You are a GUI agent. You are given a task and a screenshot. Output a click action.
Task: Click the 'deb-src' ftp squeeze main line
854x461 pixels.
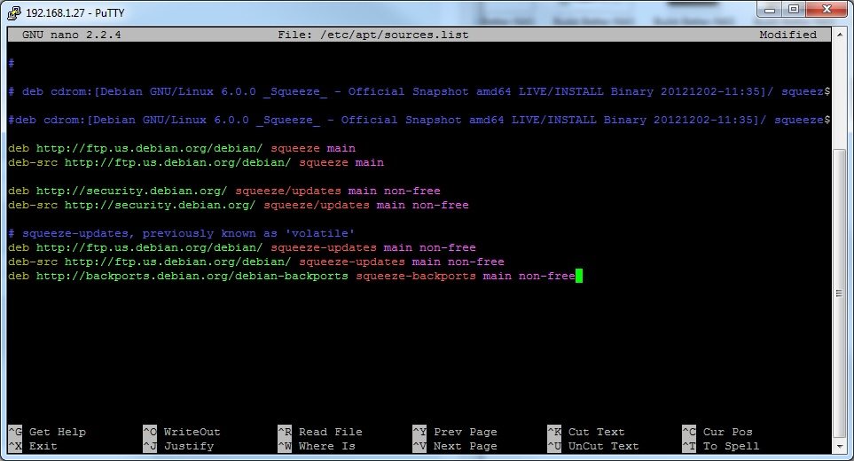196,162
